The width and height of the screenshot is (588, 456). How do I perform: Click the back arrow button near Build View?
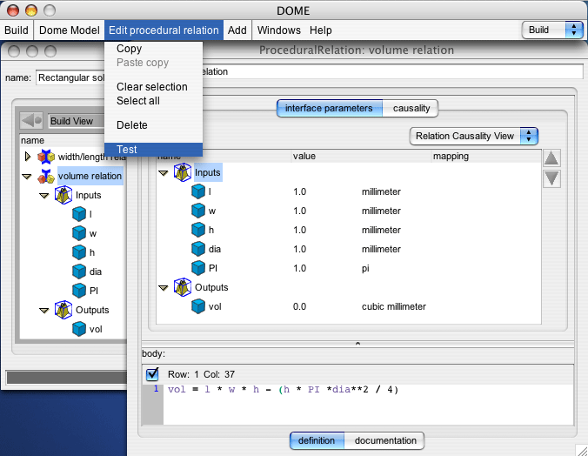pyautogui.click(x=31, y=121)
